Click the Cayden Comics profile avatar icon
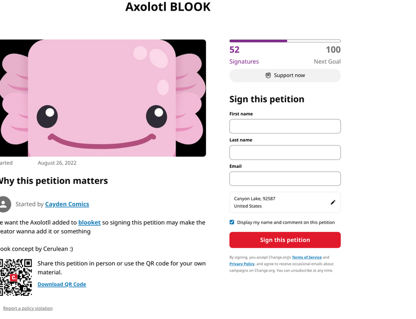 click(4, 204)
